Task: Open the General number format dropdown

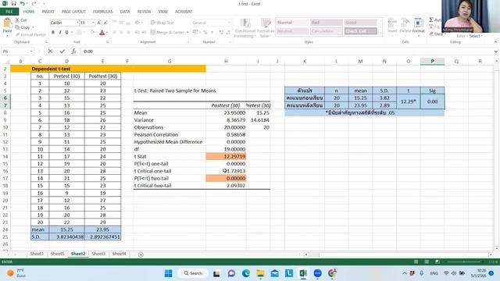Action: pyautogui.click(x=229, y=23)
